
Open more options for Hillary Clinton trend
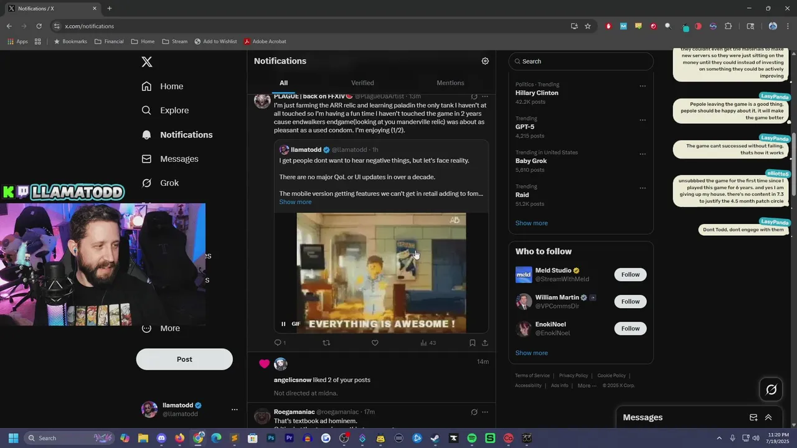(643, 86)
